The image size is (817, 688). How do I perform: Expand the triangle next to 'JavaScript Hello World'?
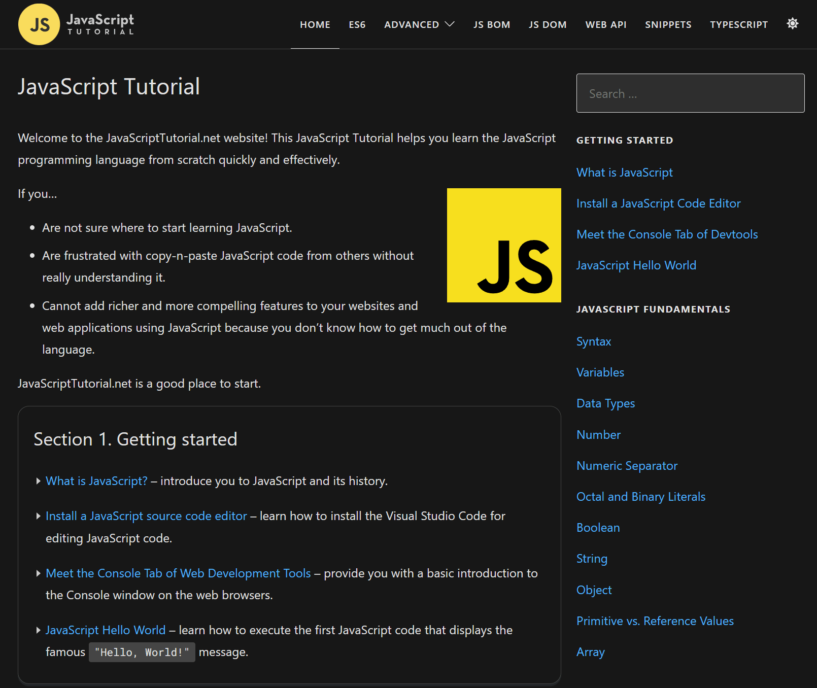pyautogui.click(x=39, y=630)
